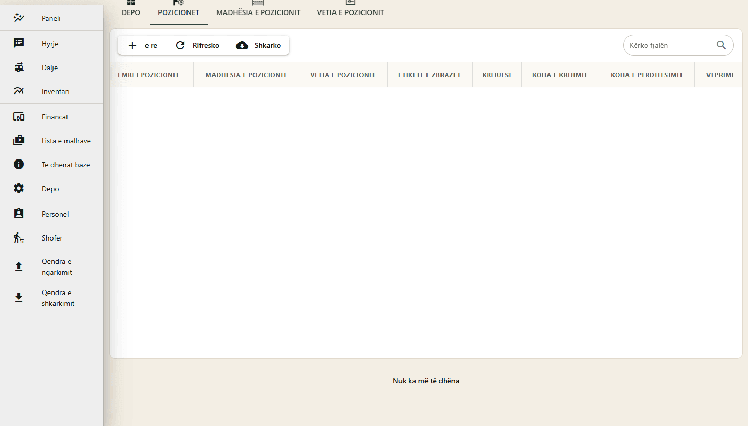Image resolution: width=748 pixels, height=426 pixels.
Task: Click the KOHA E PËRDITËSIMIT column header
Action: (x=647, y=75)
